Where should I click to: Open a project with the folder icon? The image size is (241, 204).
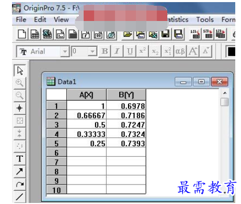pyautogui.click(x=128, y=34)
